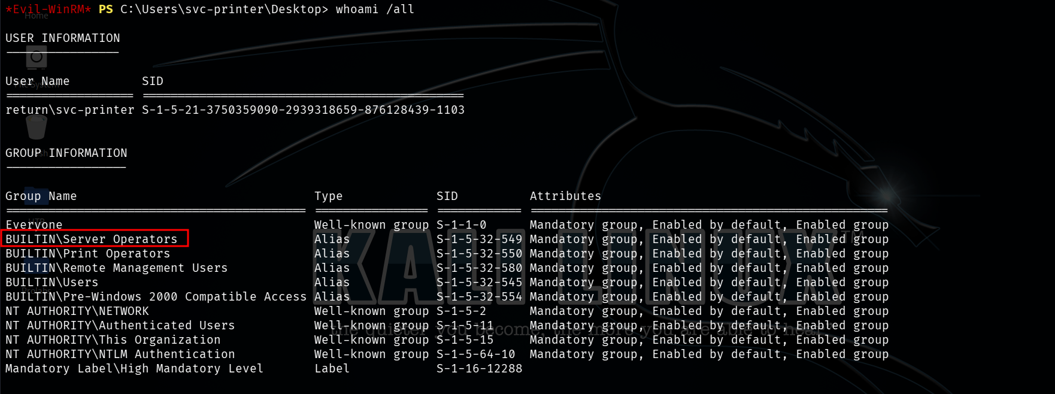The image size is (1055, 394).
Task: Click the SID S-1-5-32-549 value
Action: tap(479, 239)
